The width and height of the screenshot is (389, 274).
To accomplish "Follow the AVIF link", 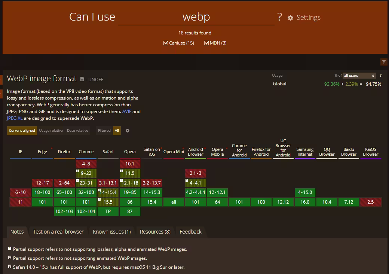I will (127, 112).
